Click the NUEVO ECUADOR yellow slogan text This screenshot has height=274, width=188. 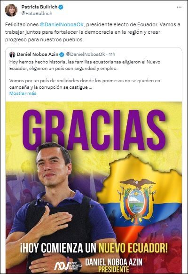[133, 247]
